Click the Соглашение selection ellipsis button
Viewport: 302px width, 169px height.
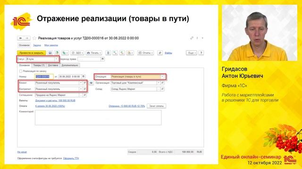click(x=81, y=95)
